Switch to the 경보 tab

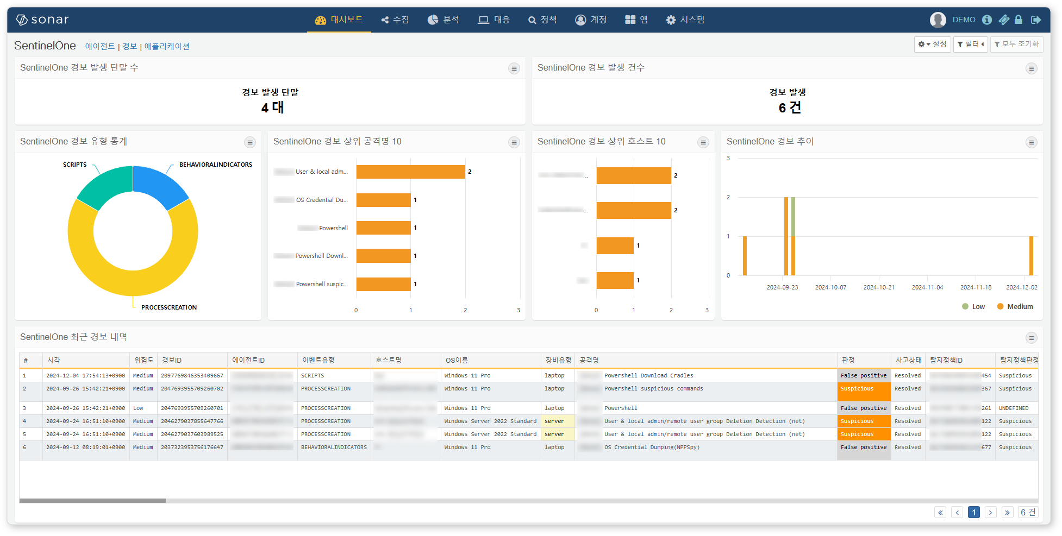click(x=129, y=46)
